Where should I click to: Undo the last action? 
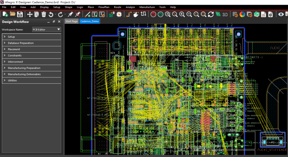51,14
